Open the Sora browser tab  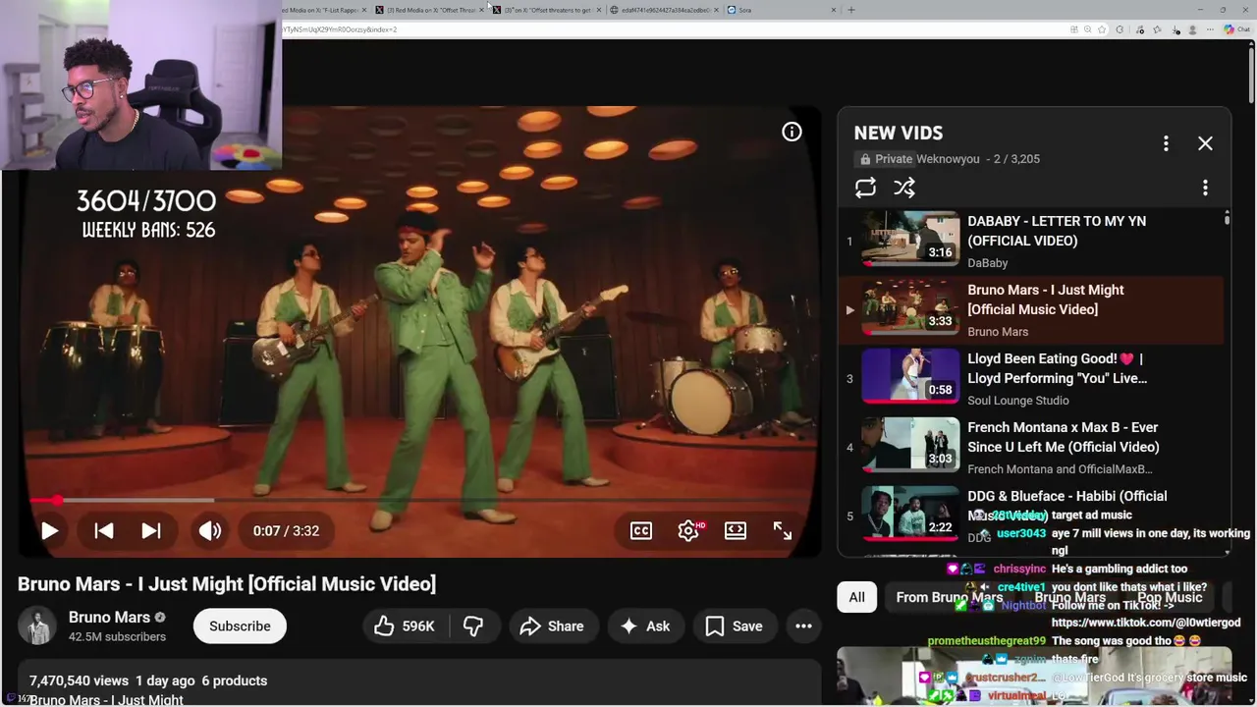tap(781, 10)
